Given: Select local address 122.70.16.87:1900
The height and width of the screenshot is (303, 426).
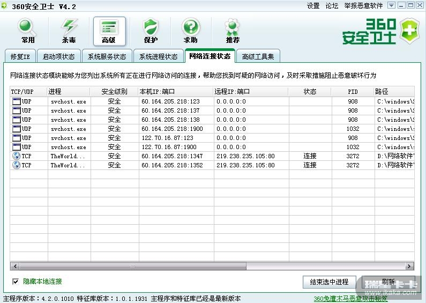Looking at the screenshot, I should (169, 147).
